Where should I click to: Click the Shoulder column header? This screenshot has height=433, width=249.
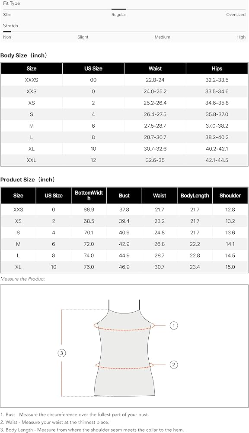coord(230,196)
